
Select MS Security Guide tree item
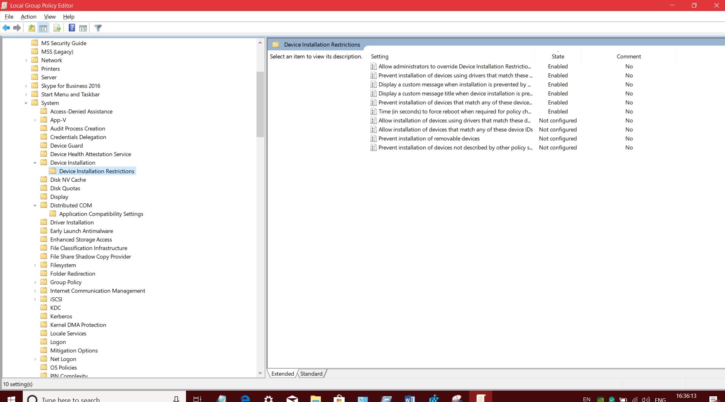pyautogui.click(x=64, y=43)
